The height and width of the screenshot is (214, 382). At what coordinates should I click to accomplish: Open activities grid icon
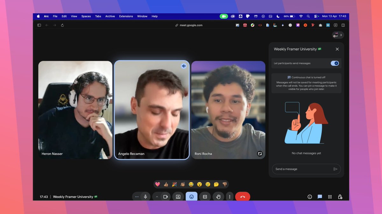(x=330, y=197)
